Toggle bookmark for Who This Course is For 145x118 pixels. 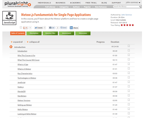tap(129, 55)
